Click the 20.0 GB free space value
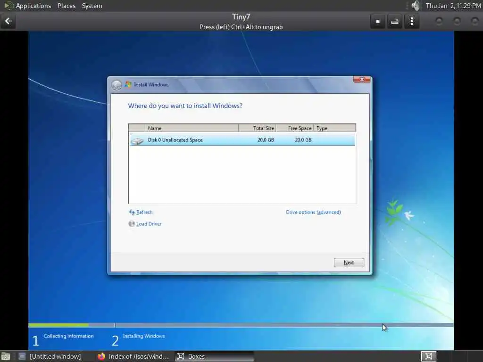This screenshot has width=483, height=362. point(303,140)
